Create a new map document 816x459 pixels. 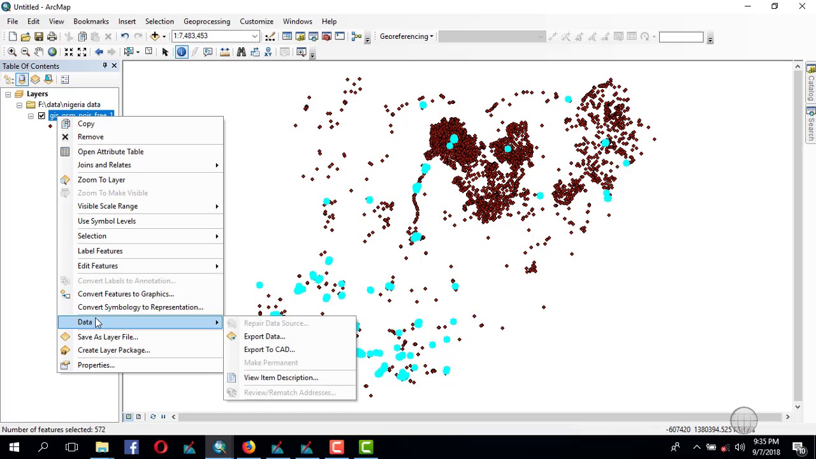click(x=12, y=36)
